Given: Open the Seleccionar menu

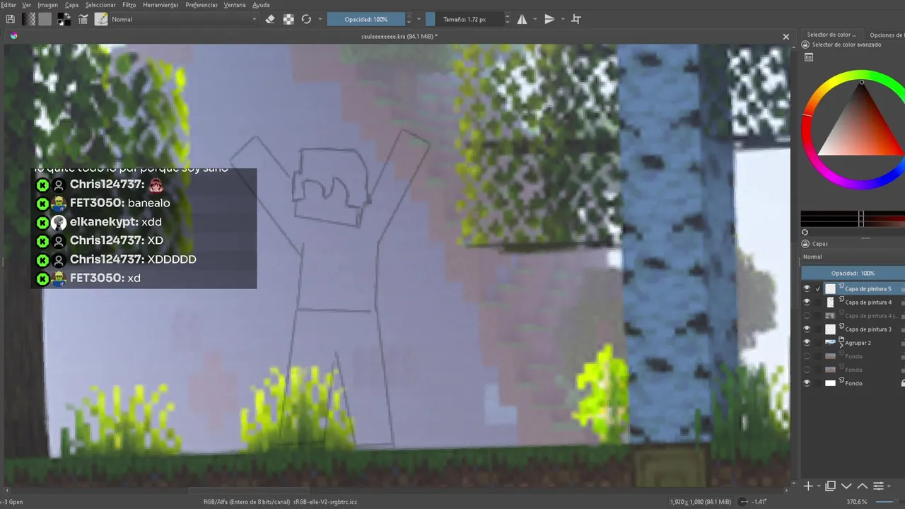Looking at the screenshot, I should pos(100,5).
